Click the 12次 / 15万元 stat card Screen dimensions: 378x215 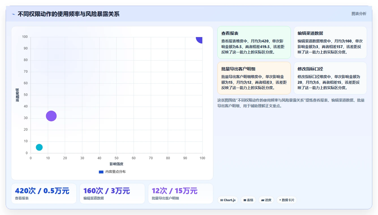point(181,193)
